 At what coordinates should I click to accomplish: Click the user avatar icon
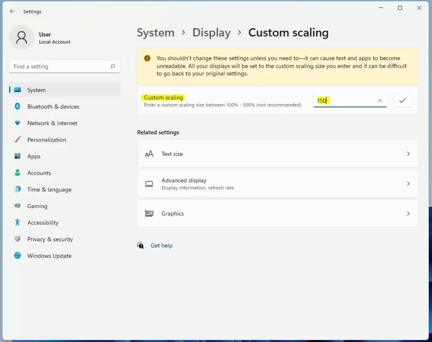tap(22, 37)
